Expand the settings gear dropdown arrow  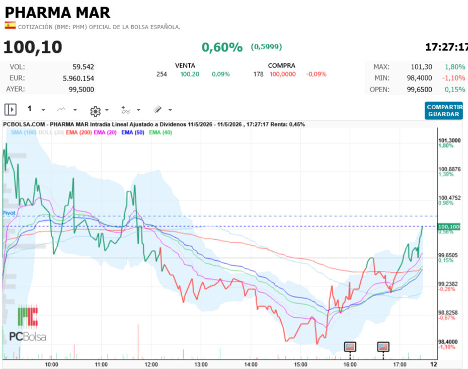107,110
